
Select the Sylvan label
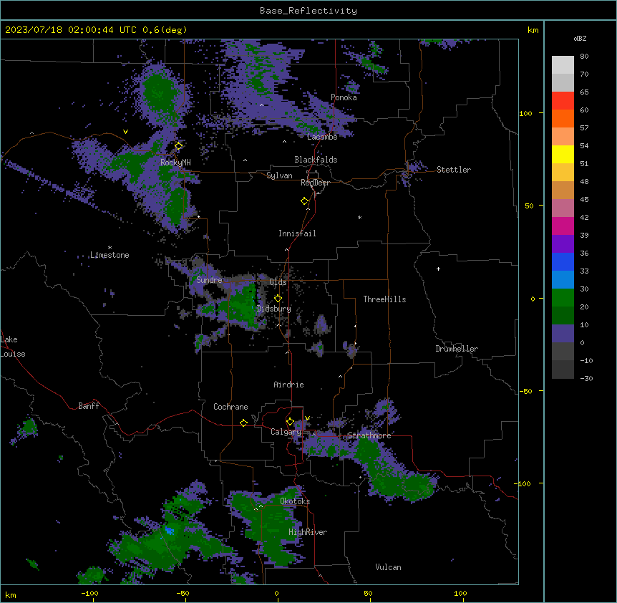tap(279, 175)
